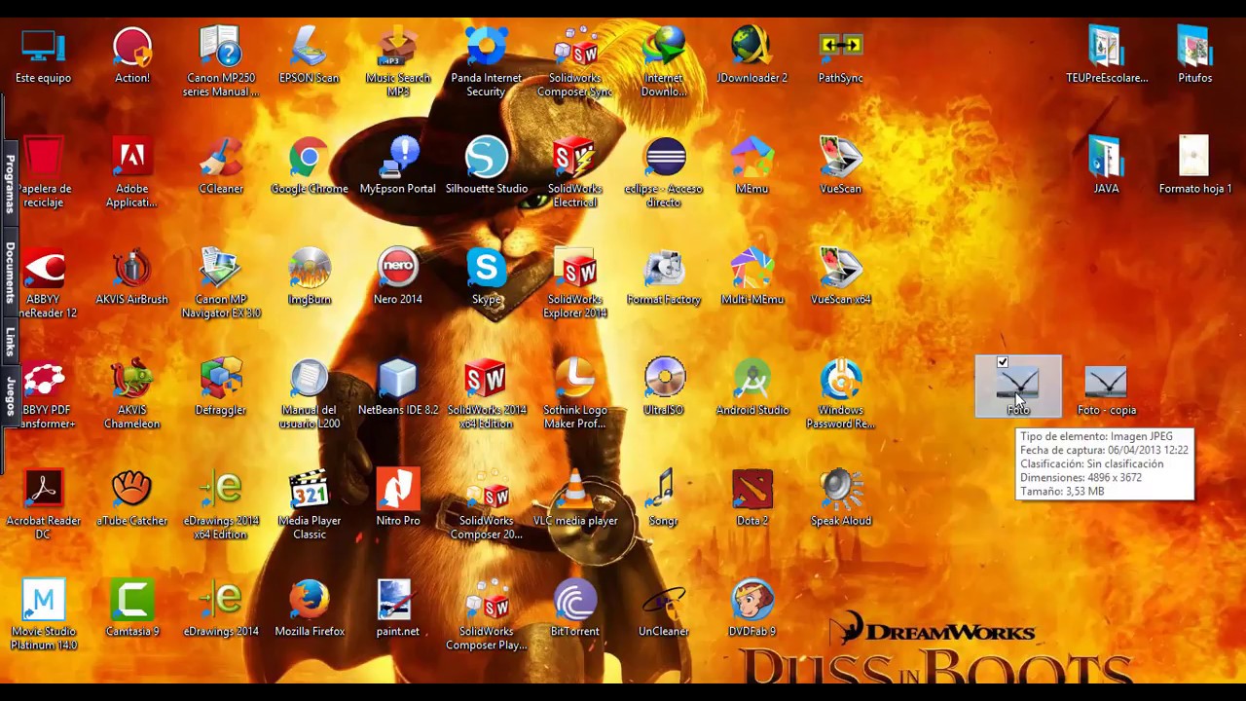Select the VueScan x64 icon

point(841,269)
